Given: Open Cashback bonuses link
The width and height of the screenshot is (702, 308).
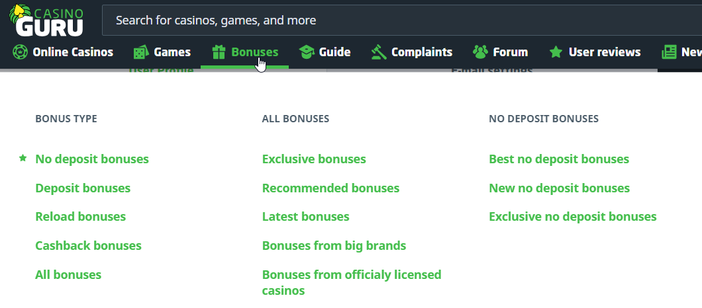Looking at the screenshot, I should (88, 246).
